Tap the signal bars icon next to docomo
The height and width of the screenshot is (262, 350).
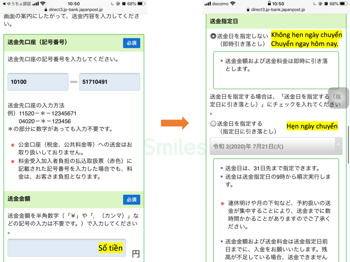click(x=207, y=4)
